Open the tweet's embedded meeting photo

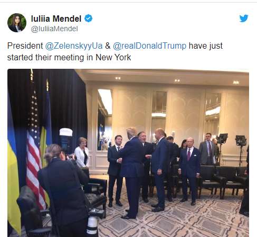[x=128, y=153]
